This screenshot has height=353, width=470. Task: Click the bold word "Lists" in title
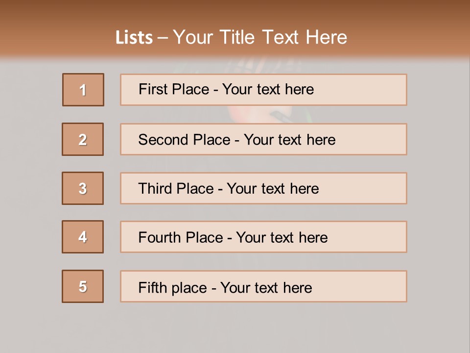point(134,38)
